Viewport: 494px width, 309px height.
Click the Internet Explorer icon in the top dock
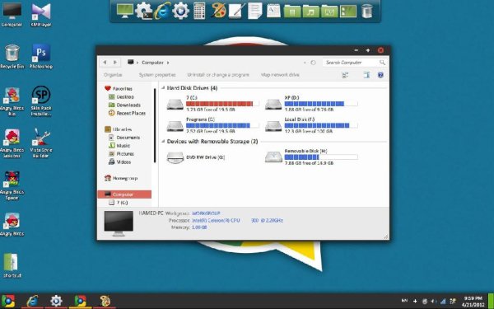tap(162, 11)
